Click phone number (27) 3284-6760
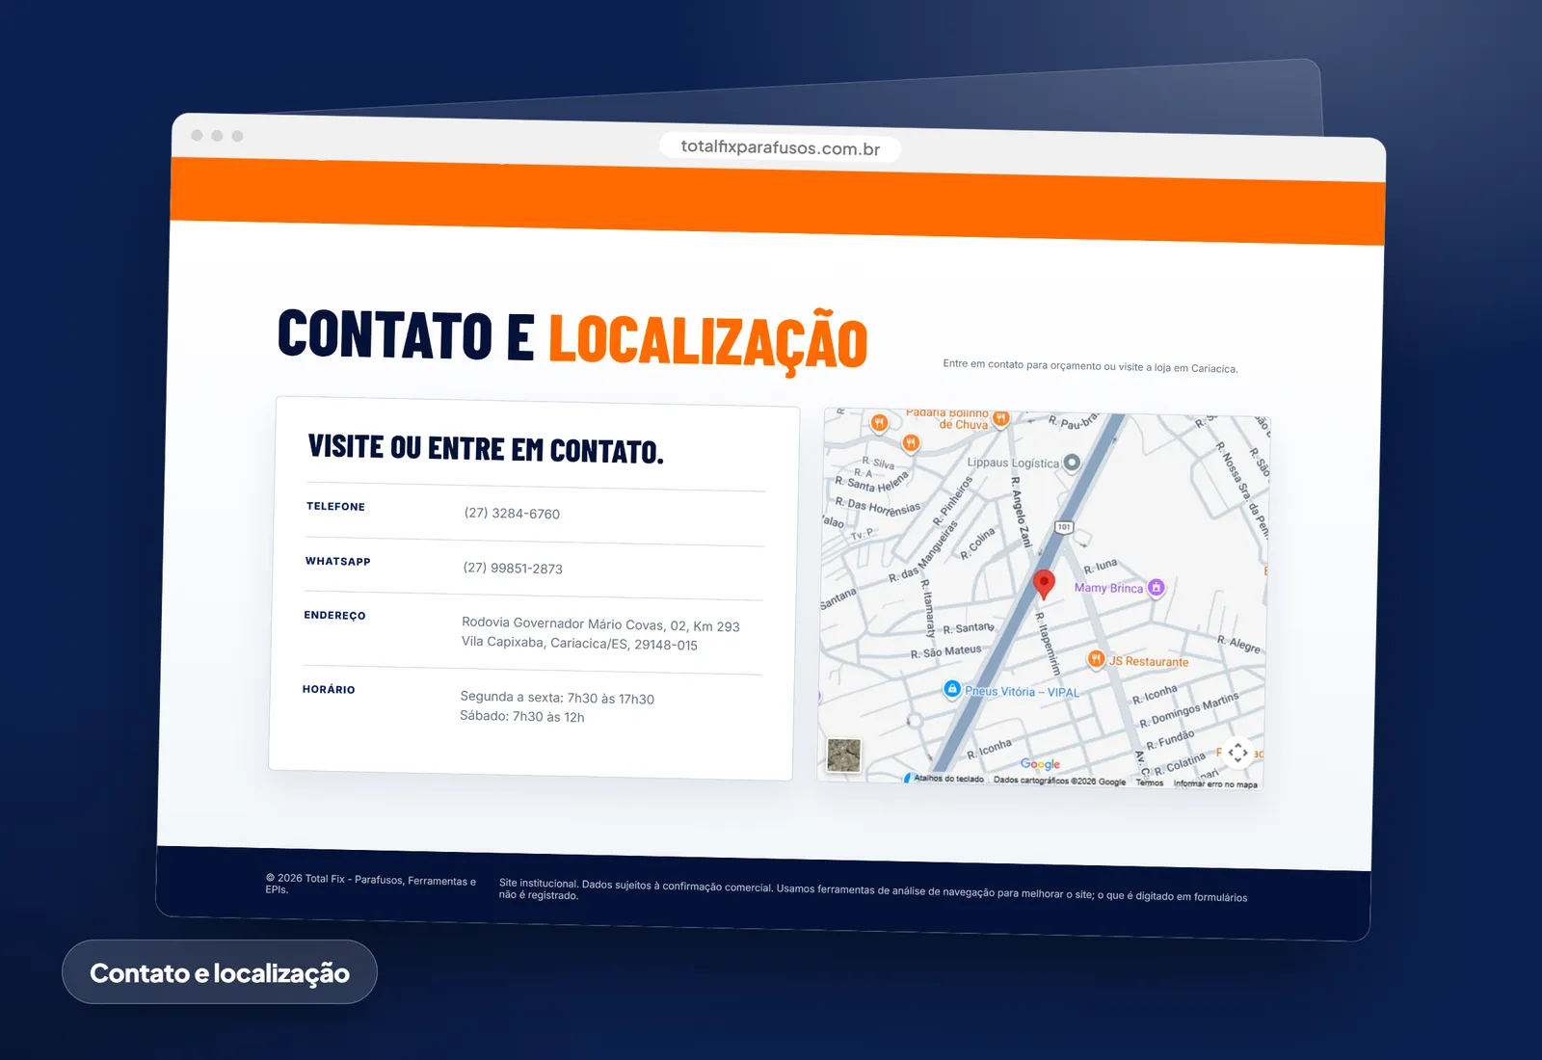 tap(512, 513)
